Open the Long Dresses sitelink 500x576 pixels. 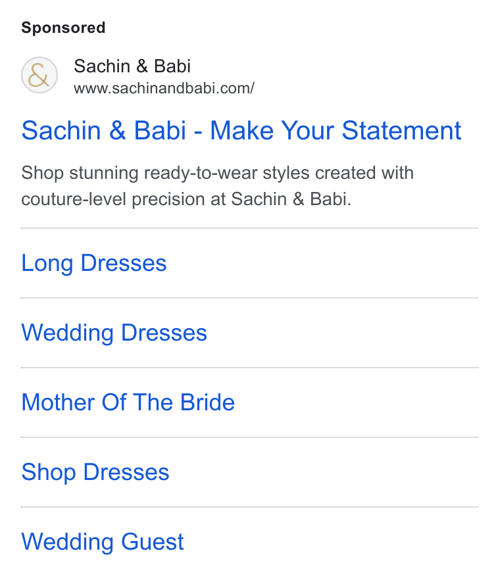pyautogui.click(x=94, y=264)
